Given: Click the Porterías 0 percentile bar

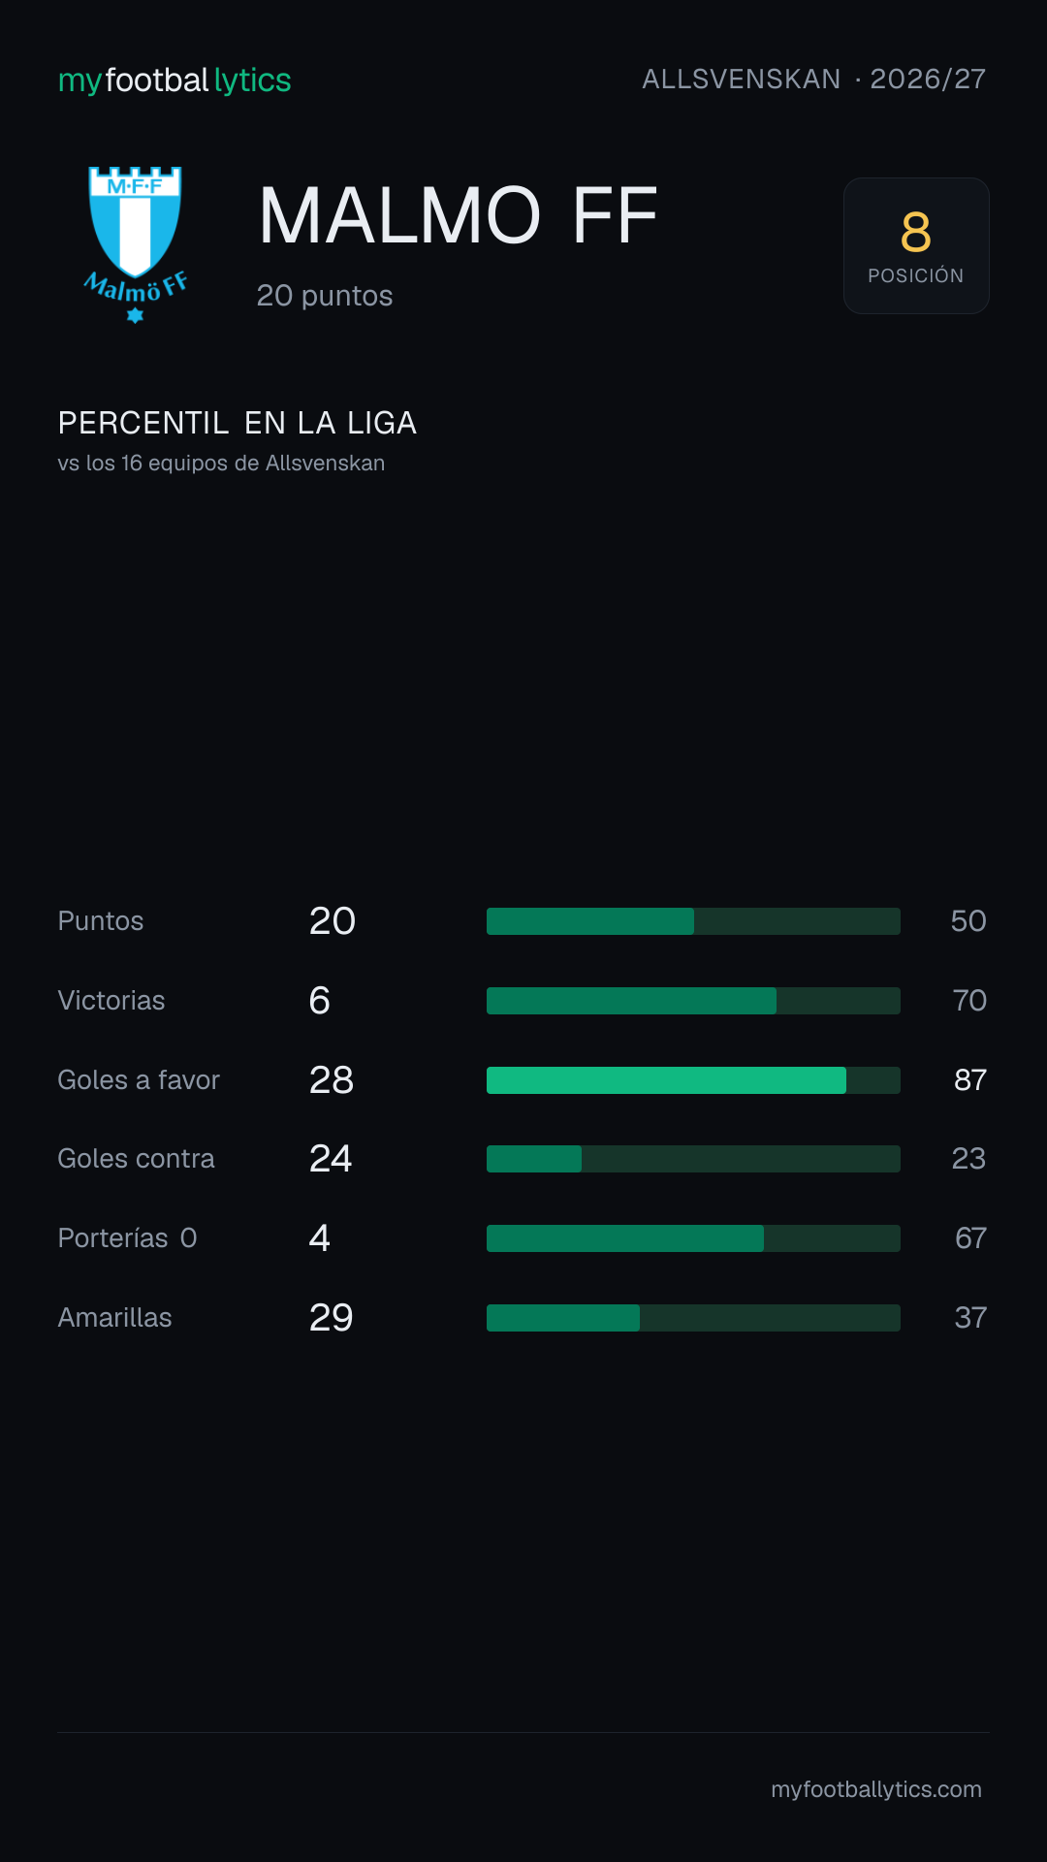Looking at the screenshot, I should [693, 1238].
